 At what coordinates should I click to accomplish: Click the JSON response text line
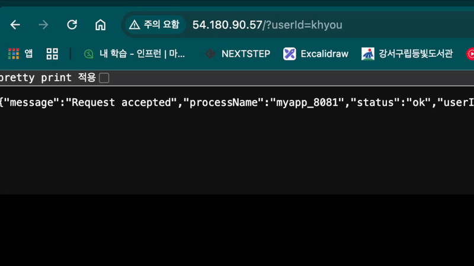(x=237, y=102)
